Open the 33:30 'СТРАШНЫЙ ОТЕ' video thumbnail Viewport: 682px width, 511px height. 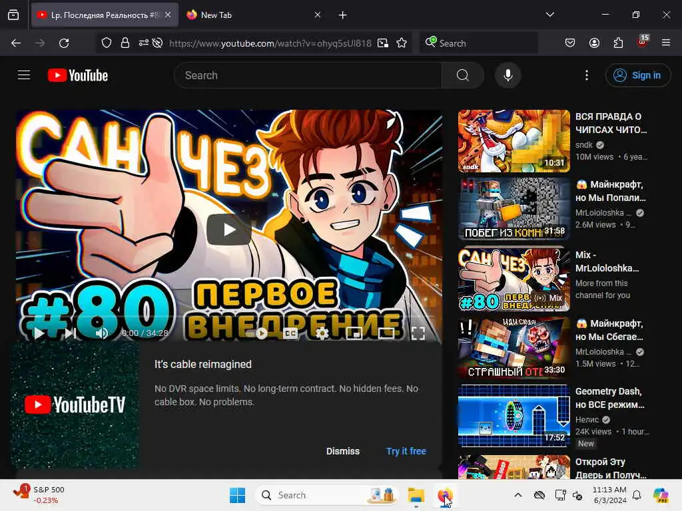[513, 348]
